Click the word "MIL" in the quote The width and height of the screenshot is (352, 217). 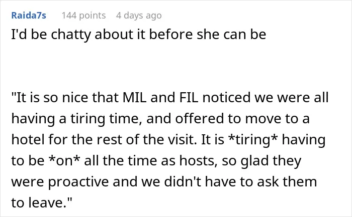134,97
